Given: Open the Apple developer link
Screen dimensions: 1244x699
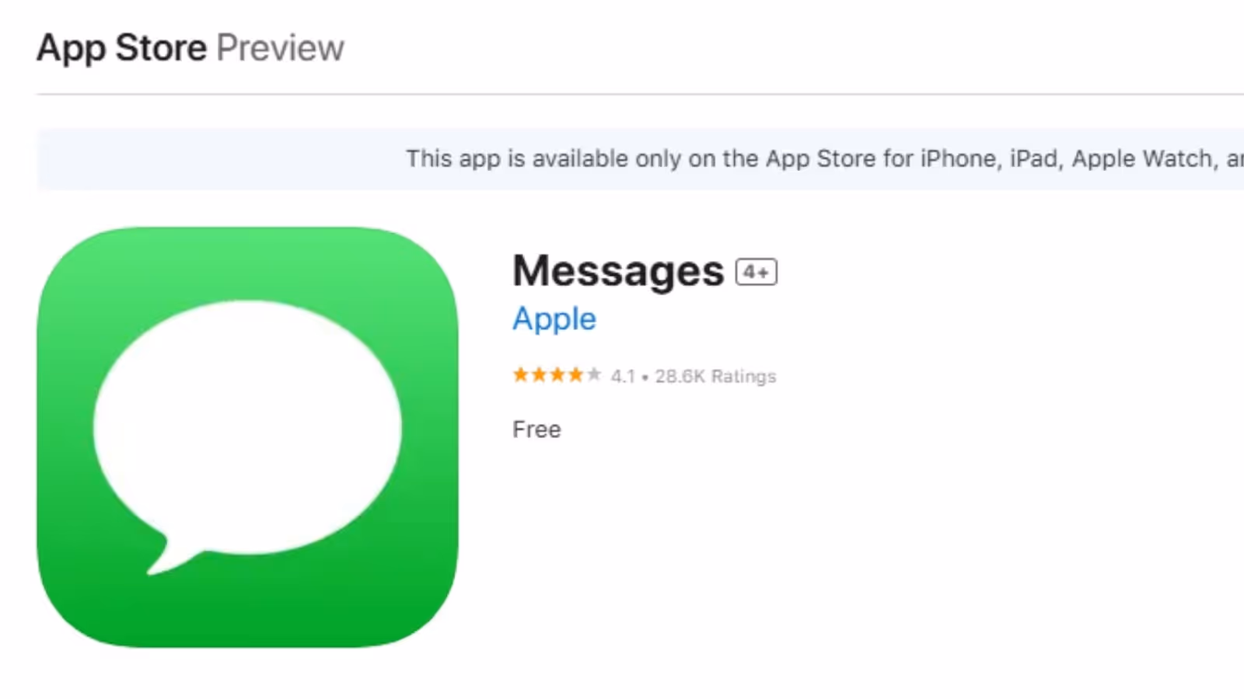Looking at the screenshot, I should [x=554, y=320].
